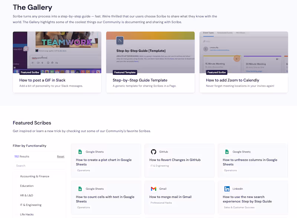297x218 pixels.
Task: Click the 'Featured Template' badge
Action: [x=125, y=72]
